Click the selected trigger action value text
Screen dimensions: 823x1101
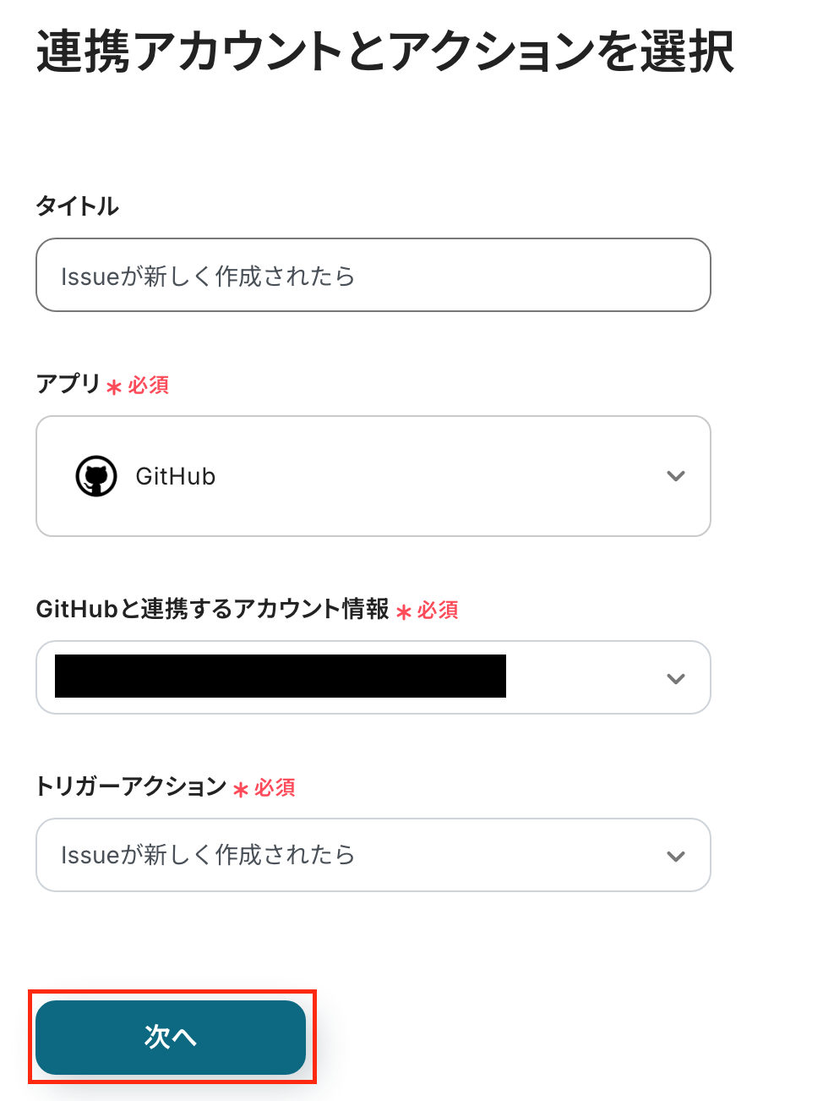coord(208,855)
